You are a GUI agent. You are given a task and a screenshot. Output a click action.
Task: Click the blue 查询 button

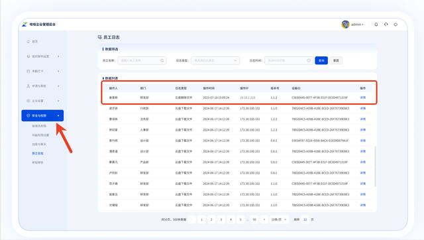[321, 60]
